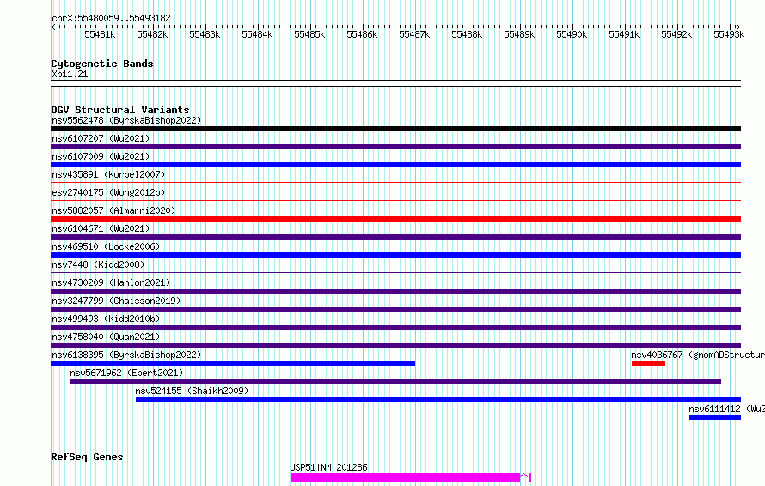
Task: Open nsv4036767 gnomAD variant label
Action: point(698,355)
